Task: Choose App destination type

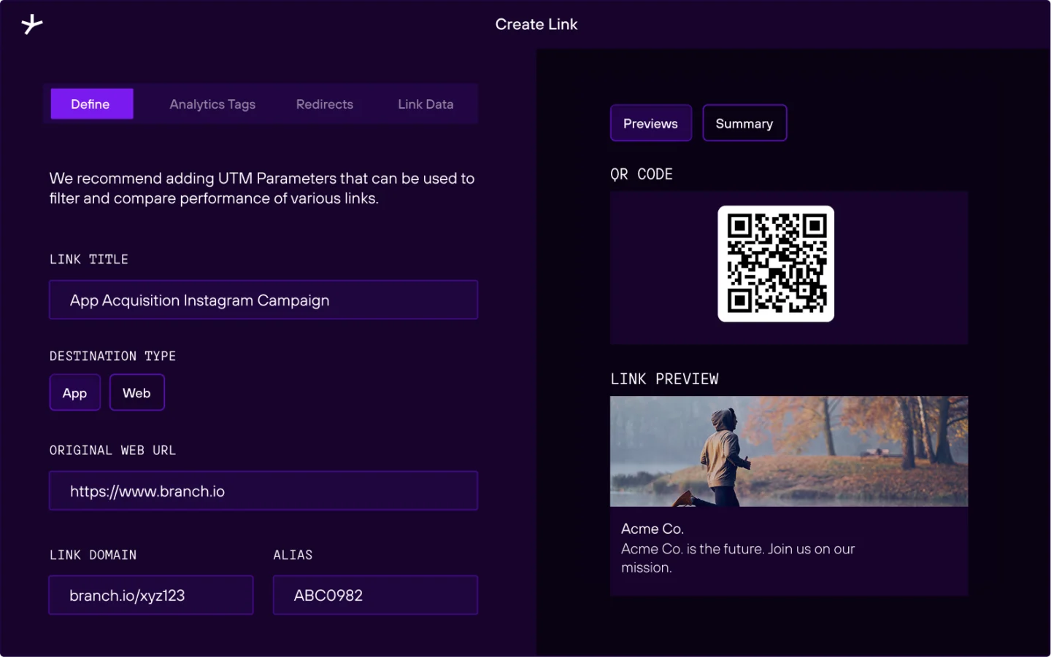Action: pos(74,393)
